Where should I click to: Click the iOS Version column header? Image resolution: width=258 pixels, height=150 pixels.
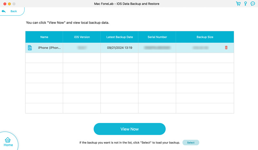(82, 37)
